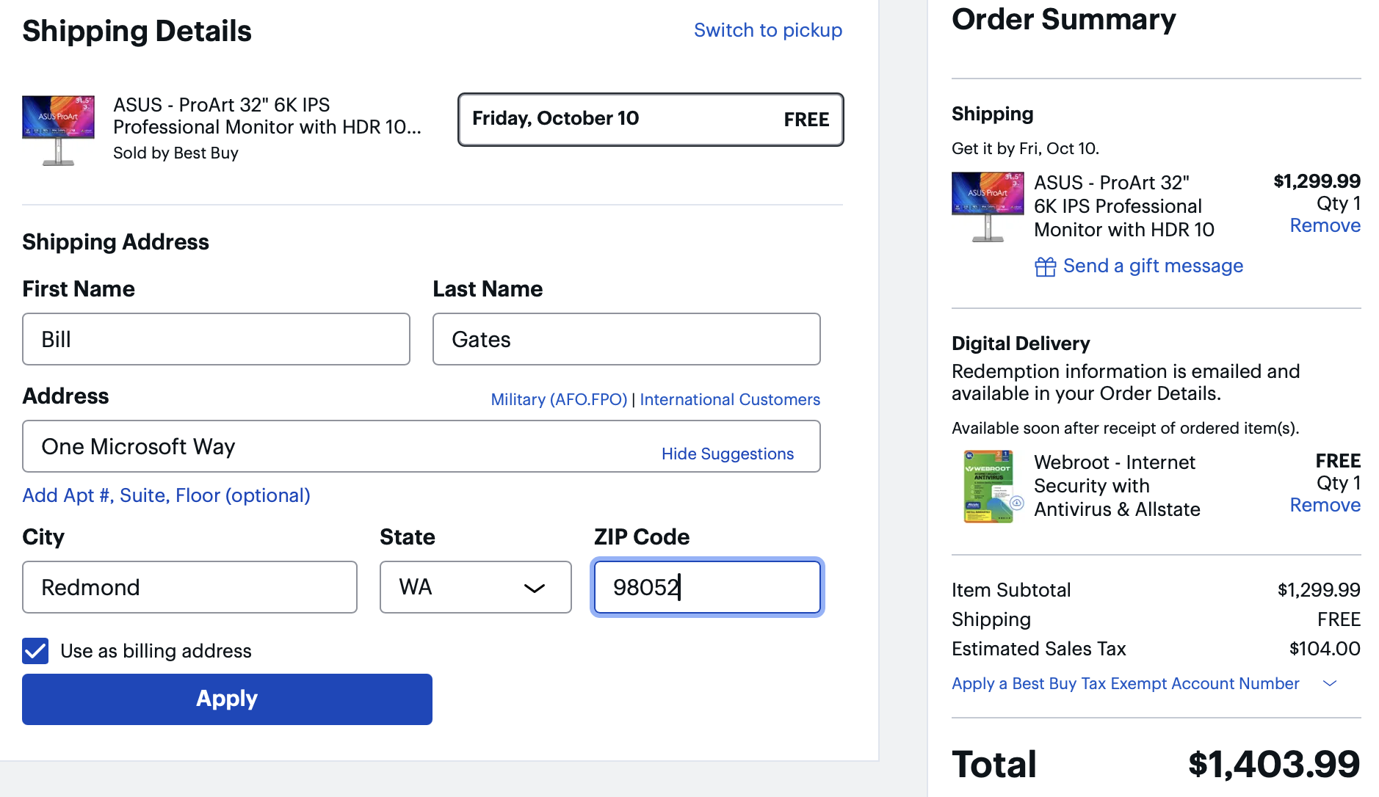Click Send a gift message link
The width and height of the screenshot is (1379, 797).
1152,266
